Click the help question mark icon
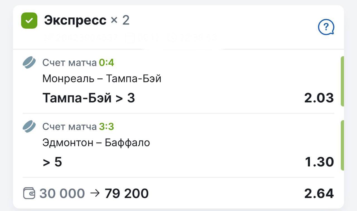This screenshot has width=357, height=211. 326,27
